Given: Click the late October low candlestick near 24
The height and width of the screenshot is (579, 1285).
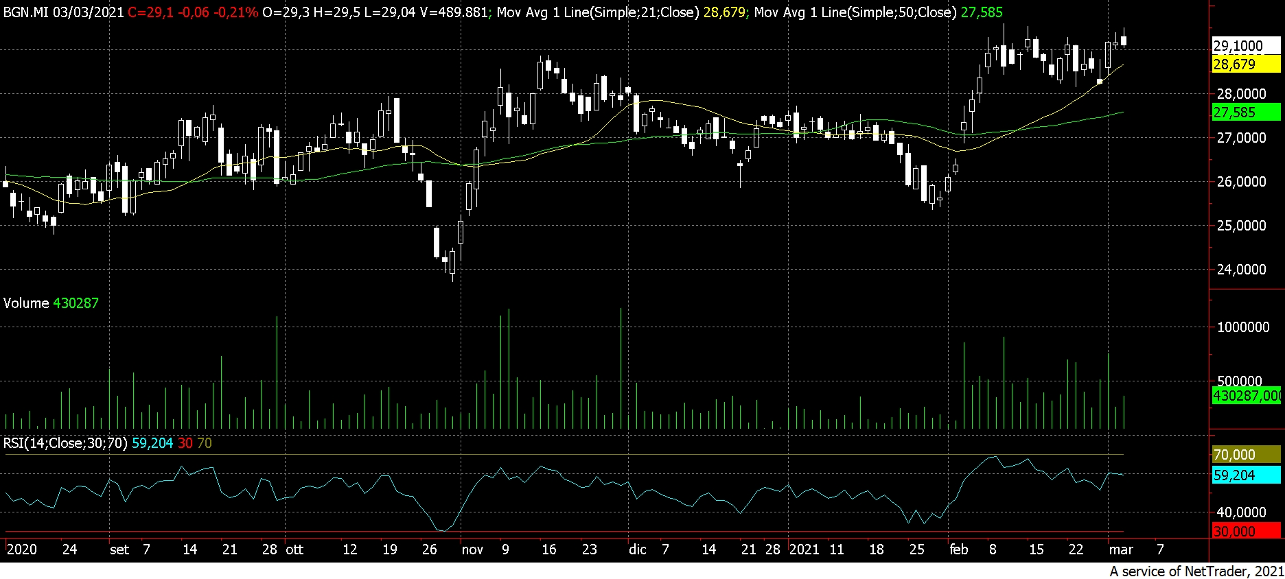Looking at the screenshot, I should (x=452, y=263).
